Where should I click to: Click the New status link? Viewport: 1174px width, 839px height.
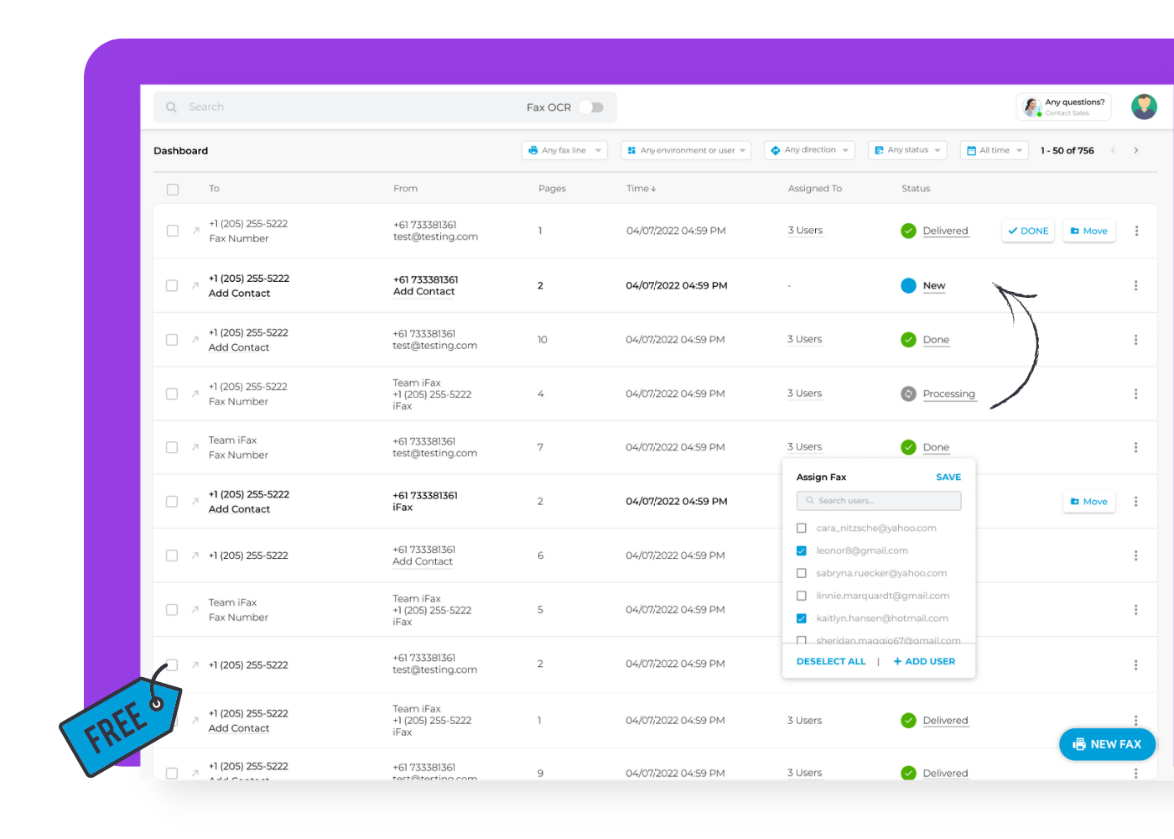tap(934, 286)
